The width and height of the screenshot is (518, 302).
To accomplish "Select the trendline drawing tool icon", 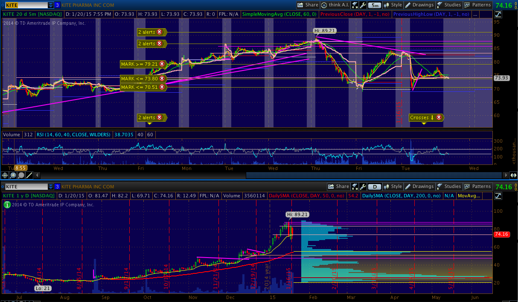I will coord(29,175).
